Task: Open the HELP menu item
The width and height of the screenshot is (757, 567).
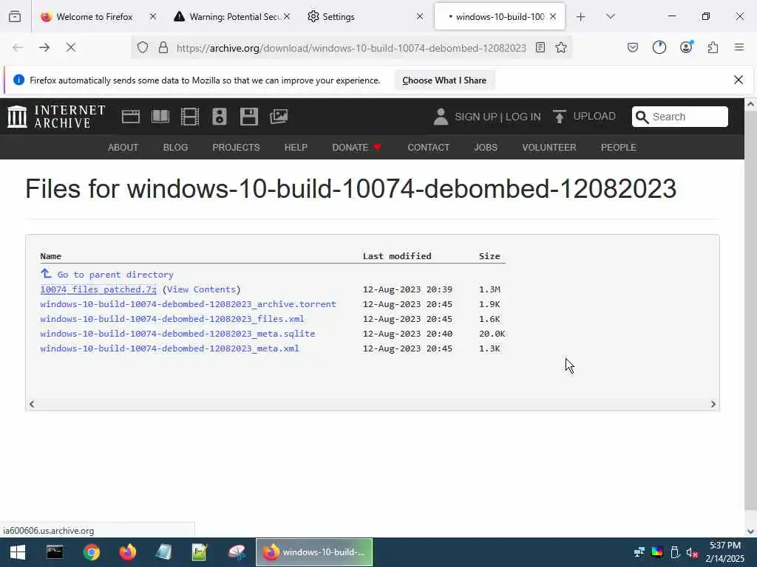Action: (296, 148)
